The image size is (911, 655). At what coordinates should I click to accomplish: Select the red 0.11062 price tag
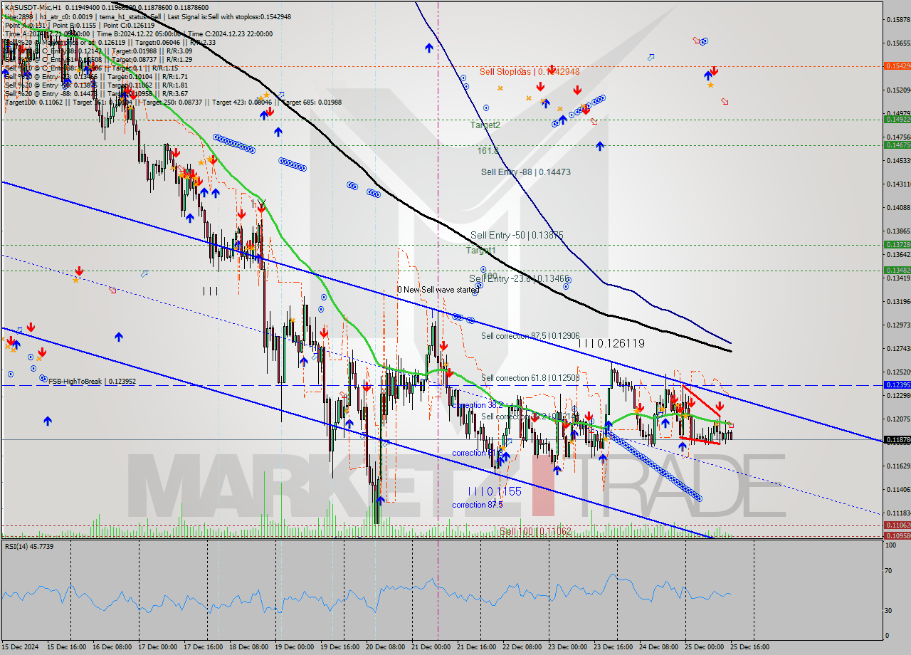pyautogui.click(x=896, y=525)
